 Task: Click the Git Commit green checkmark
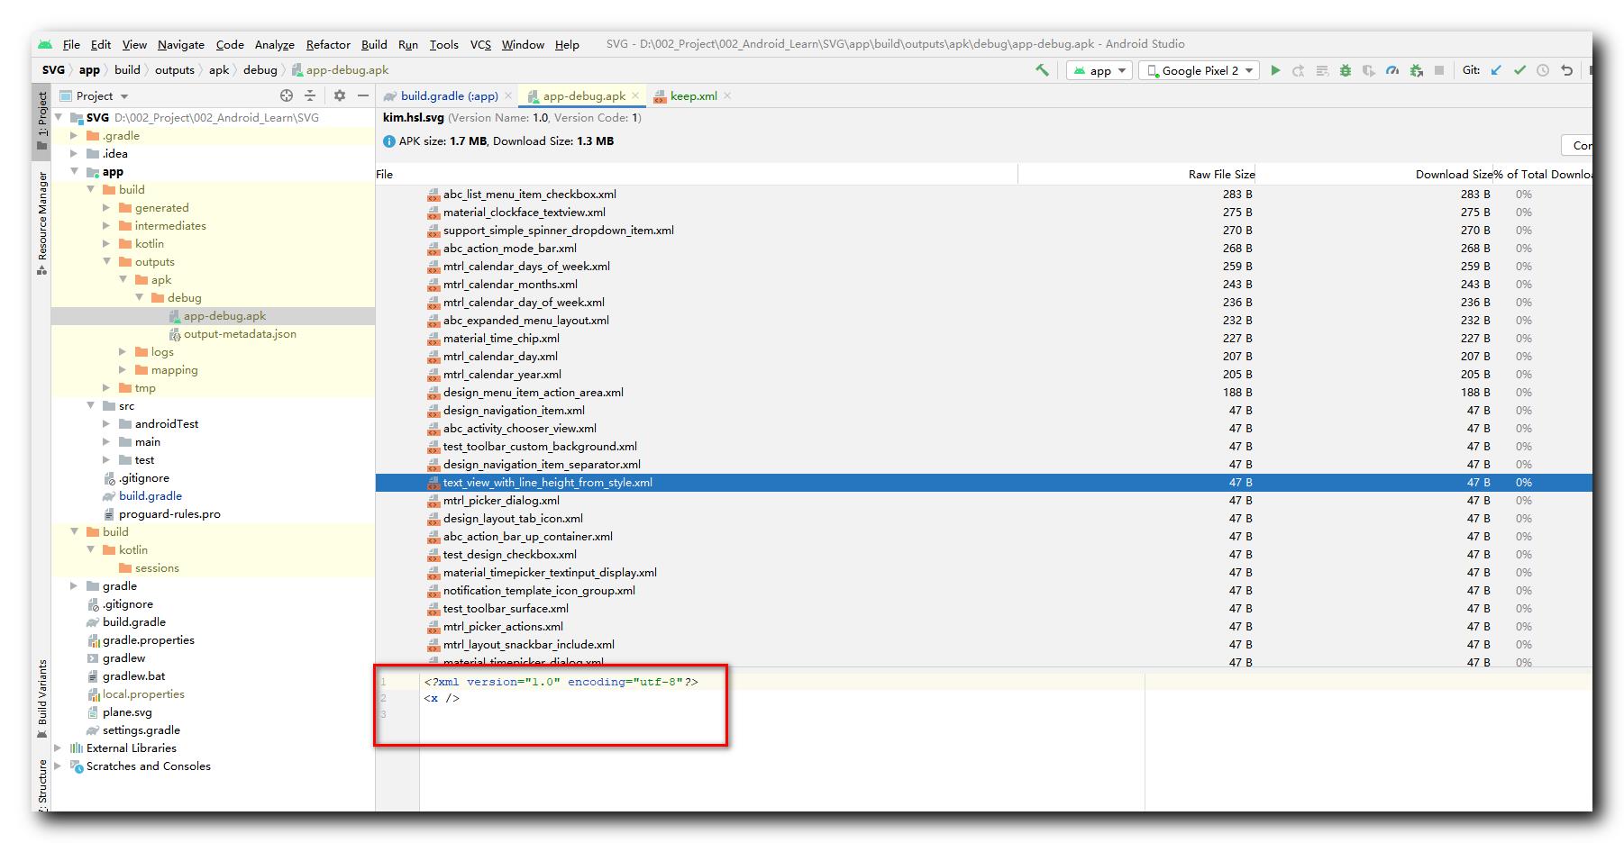[1519, 70]
